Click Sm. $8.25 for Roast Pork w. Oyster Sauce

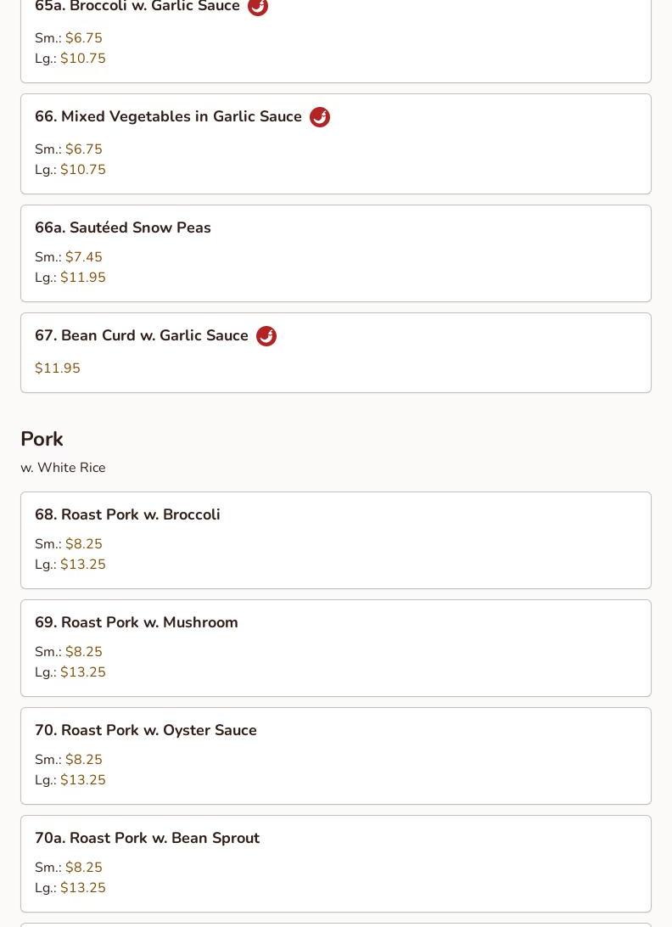pos(84,760)
